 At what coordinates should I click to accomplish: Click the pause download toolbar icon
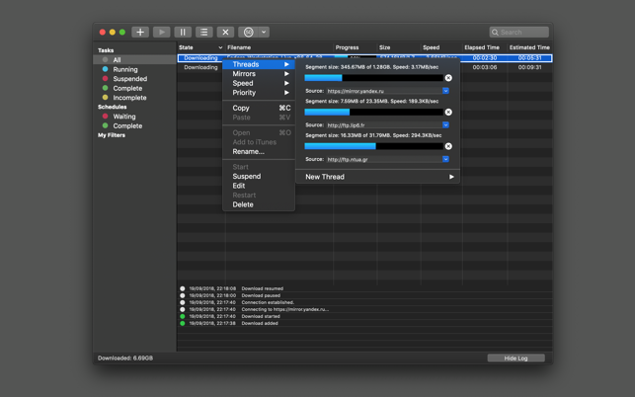(x=183, y=33)
